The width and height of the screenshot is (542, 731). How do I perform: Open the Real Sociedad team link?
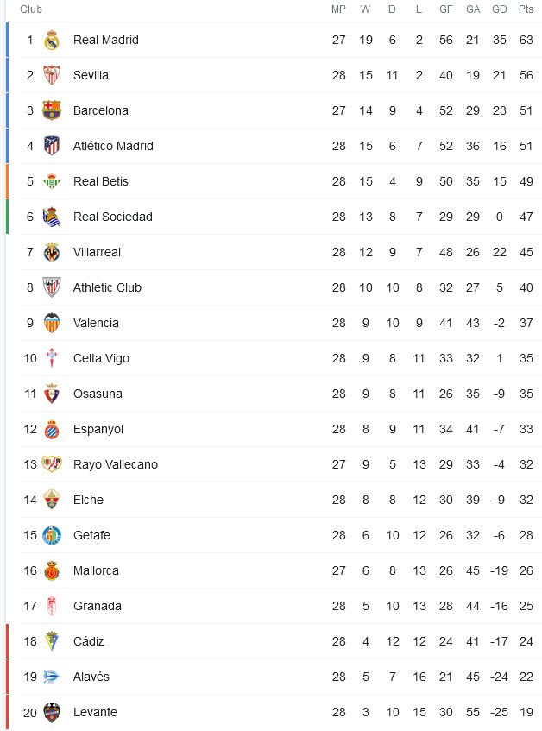point(113,217)
